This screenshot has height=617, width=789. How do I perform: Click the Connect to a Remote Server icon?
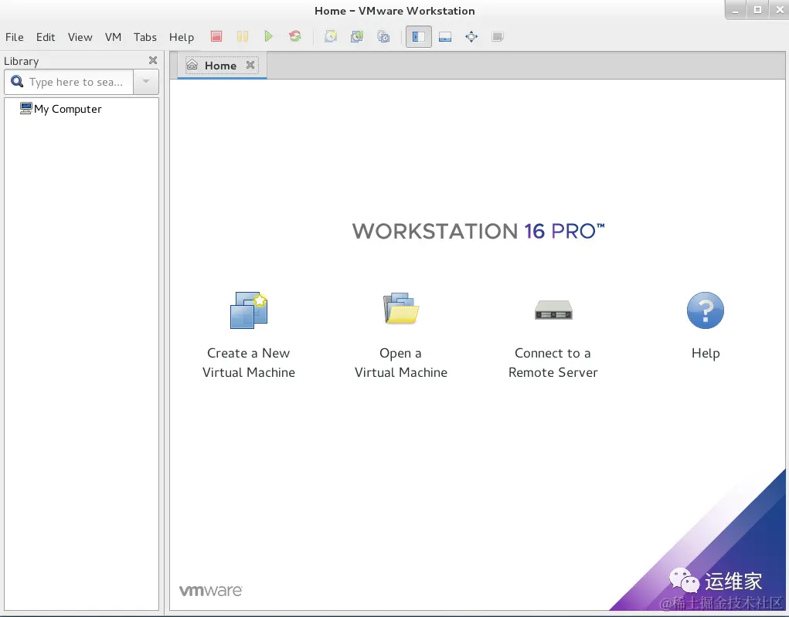pos(553,310)
